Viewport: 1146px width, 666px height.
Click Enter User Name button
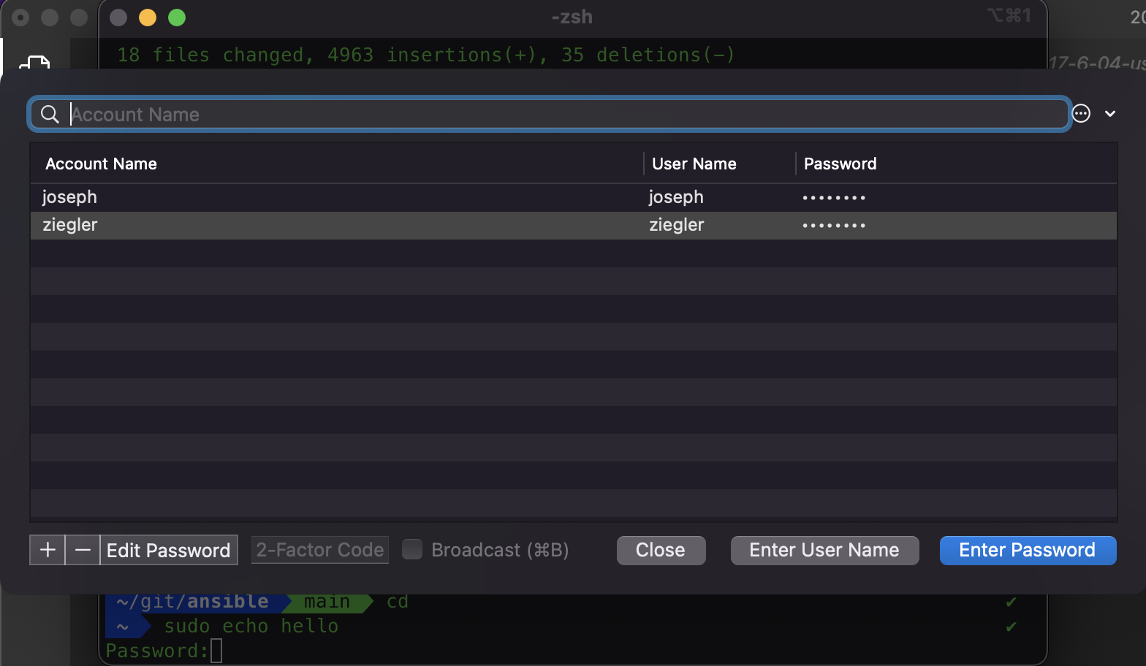824,550
